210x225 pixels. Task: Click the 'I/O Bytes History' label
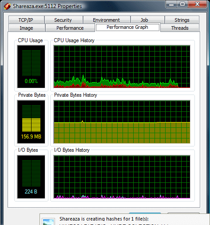point(72,150)
